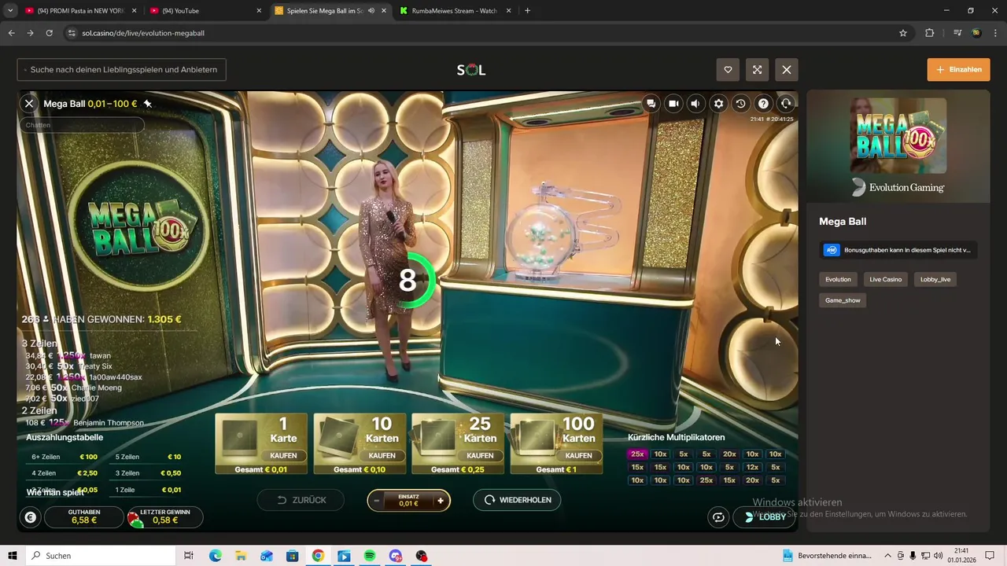
Task: Contact support via headset icon
Action: (785, 103)
